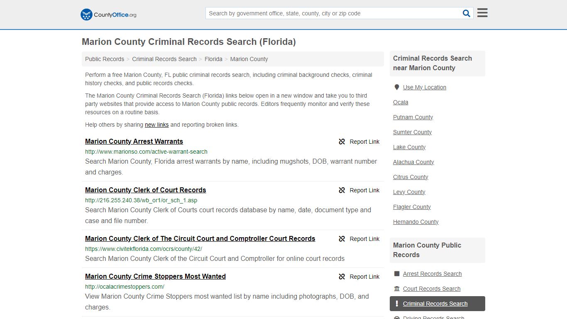Go to Florida breadcrumb
This screenshot has height=319, width=567.
(213, 59)
